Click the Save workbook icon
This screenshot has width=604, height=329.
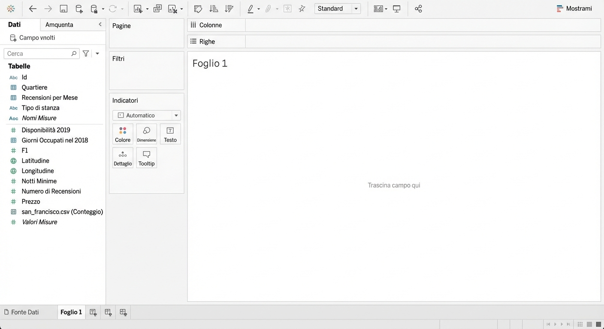pos(63,9)
